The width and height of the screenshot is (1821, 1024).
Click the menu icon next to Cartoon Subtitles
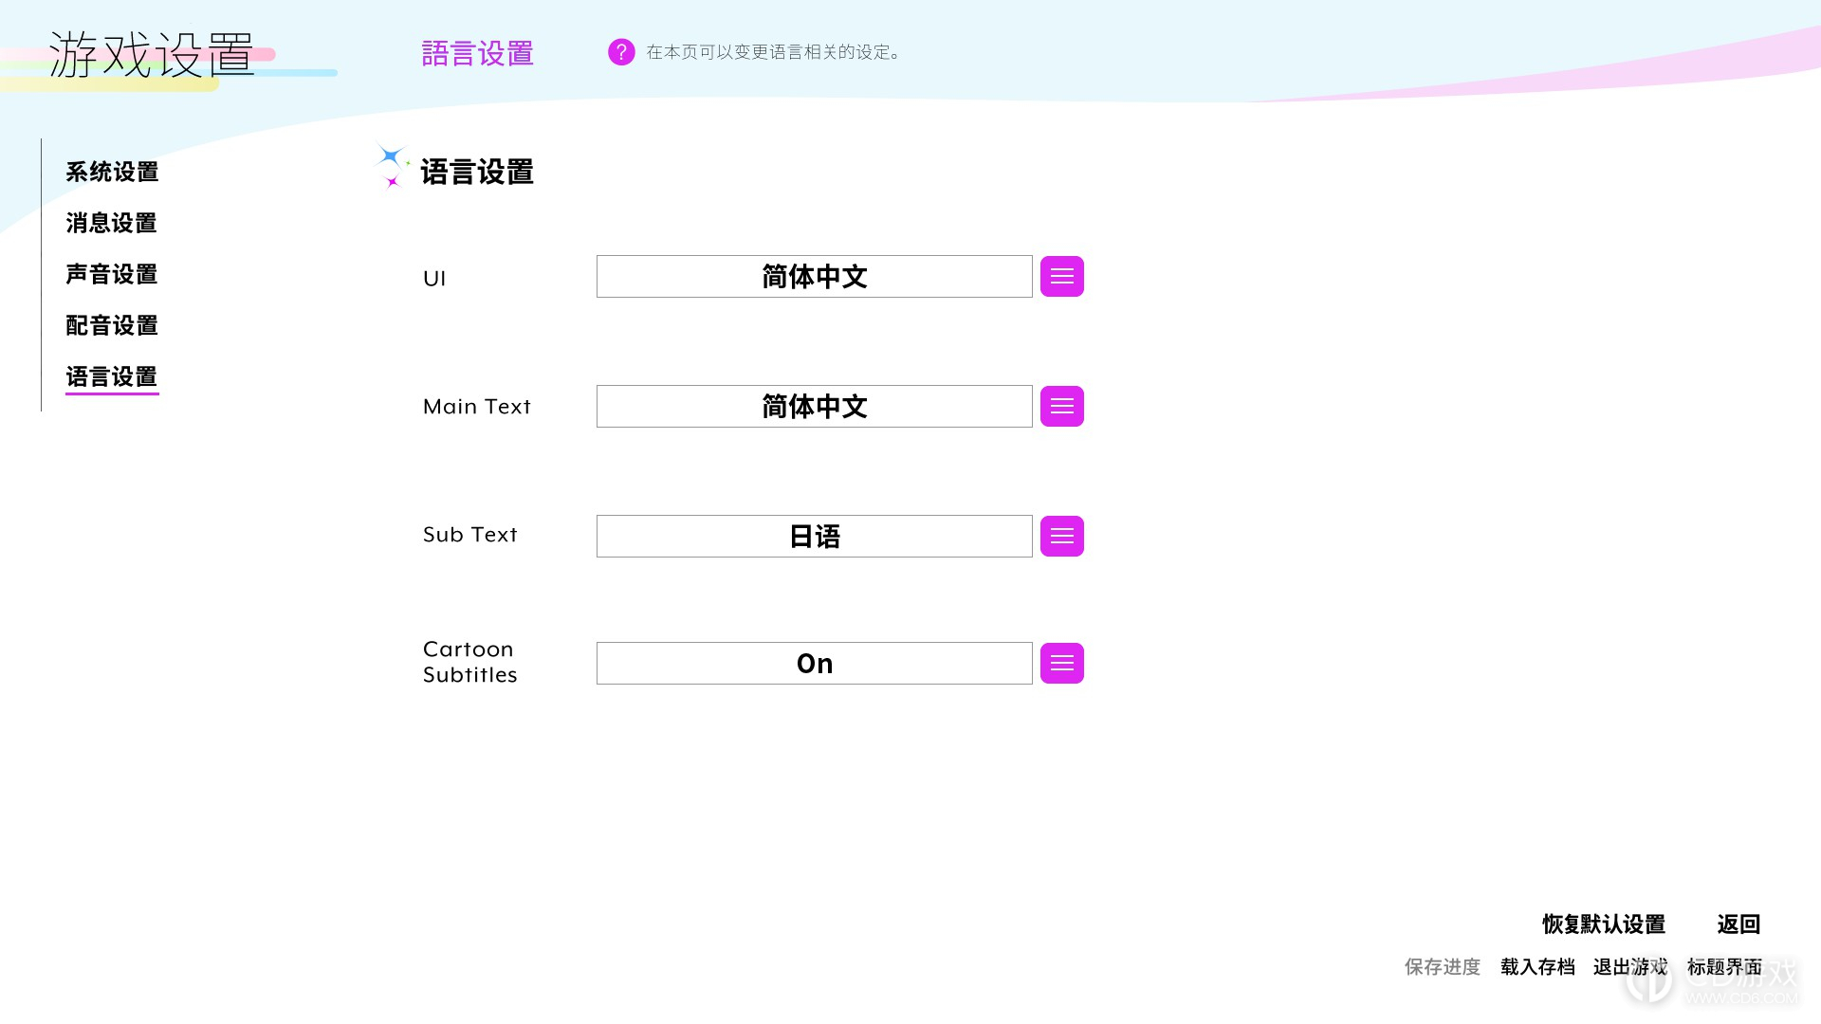coord(1062,663)
